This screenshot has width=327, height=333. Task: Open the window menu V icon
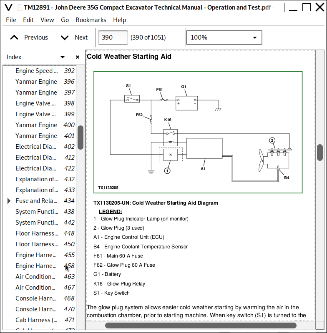pos(8,8)
